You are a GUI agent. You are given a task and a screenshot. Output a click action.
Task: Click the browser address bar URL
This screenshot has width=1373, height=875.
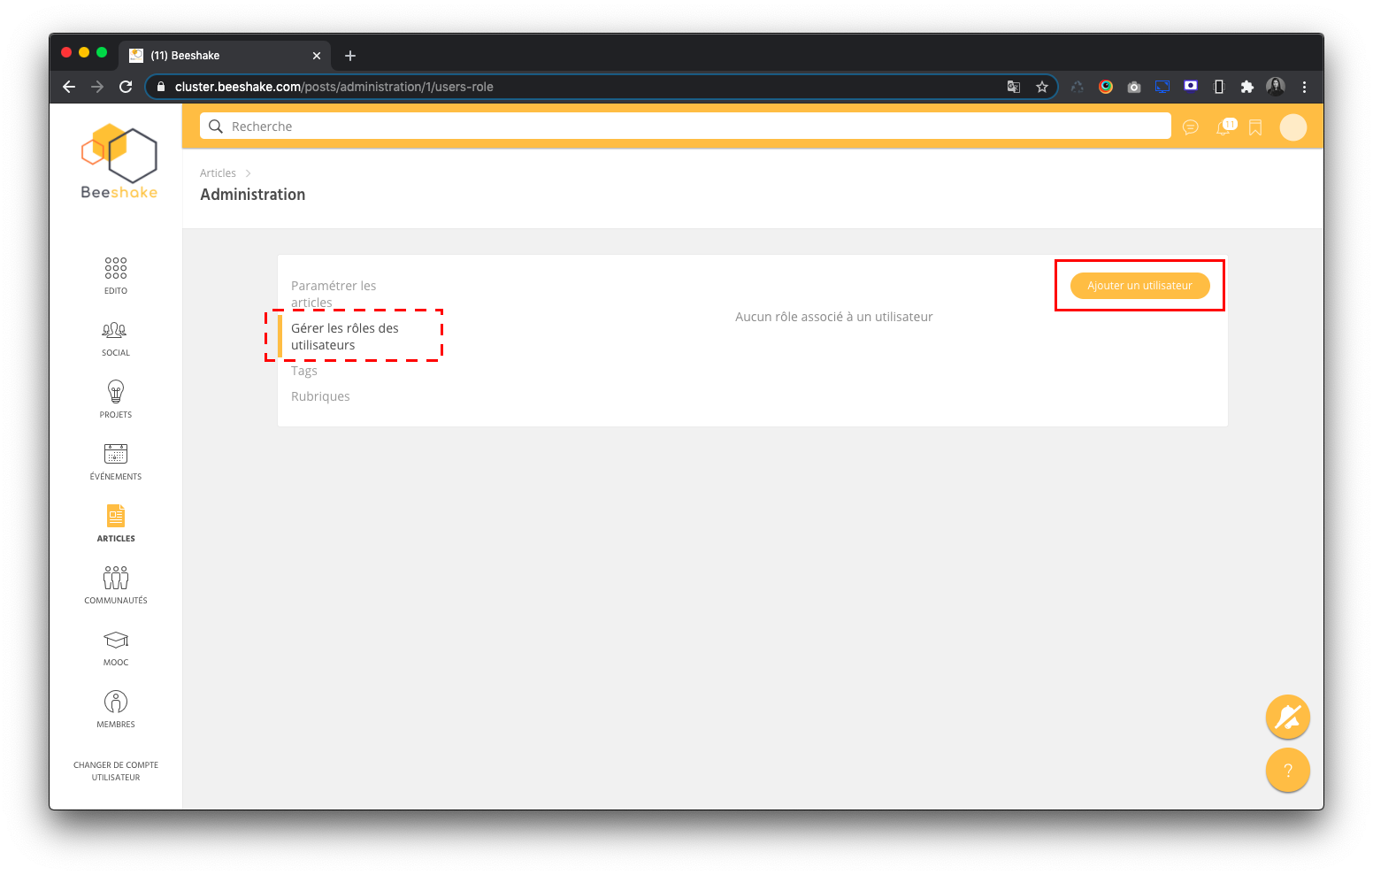pos(334,87)
